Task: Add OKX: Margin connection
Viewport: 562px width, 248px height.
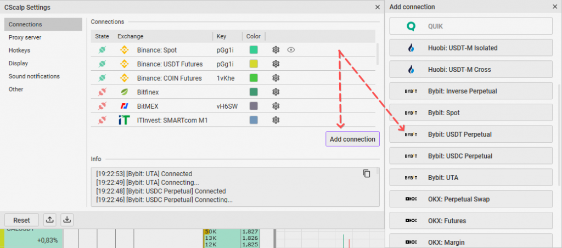Action: click(x=471, y=241)
